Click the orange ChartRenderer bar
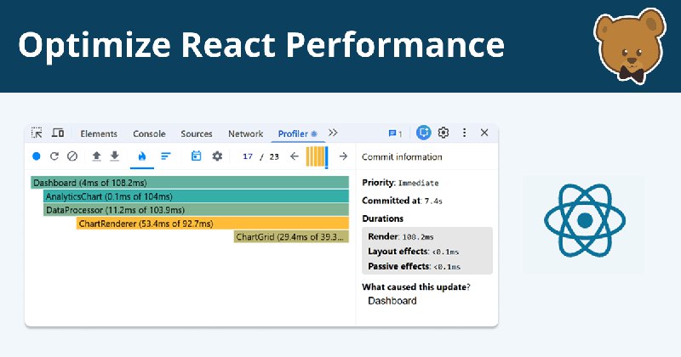This screenshot has width=681, height=357. coord(213,224)
